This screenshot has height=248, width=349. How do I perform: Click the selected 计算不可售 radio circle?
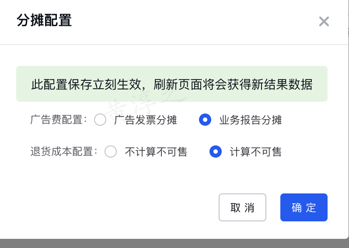[x=216, y=152]
